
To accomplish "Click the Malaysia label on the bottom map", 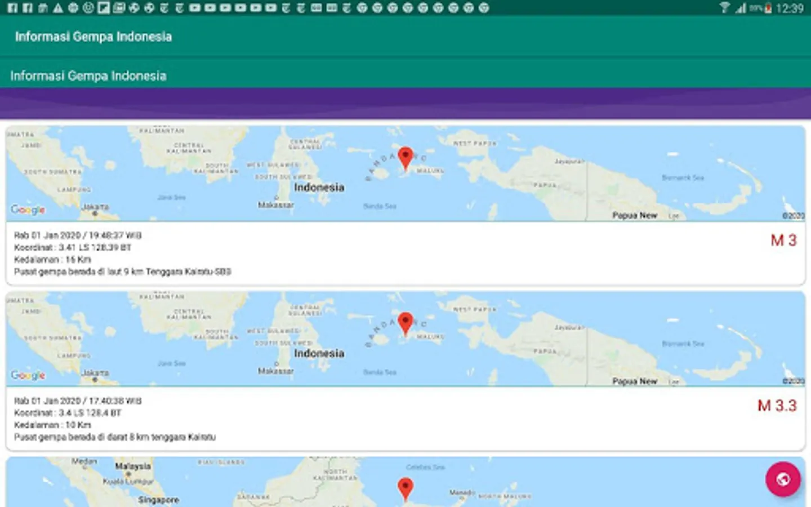I will point(133,466).
